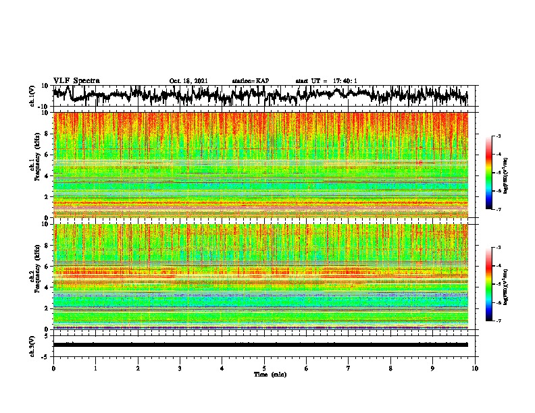This screenshot has height=413, width=535.
Task: Click the "station=KAP" label
Action: pos(251,81)
